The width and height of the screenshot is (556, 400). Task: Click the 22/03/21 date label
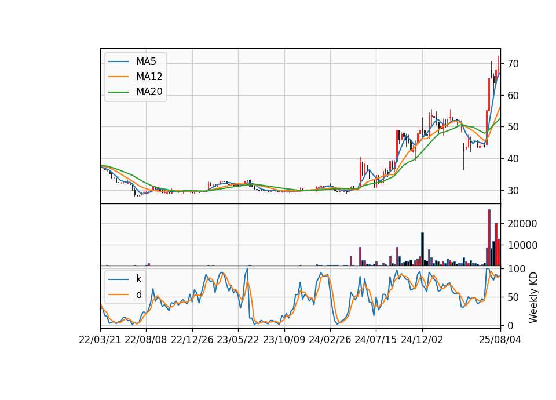click(100, 340)
